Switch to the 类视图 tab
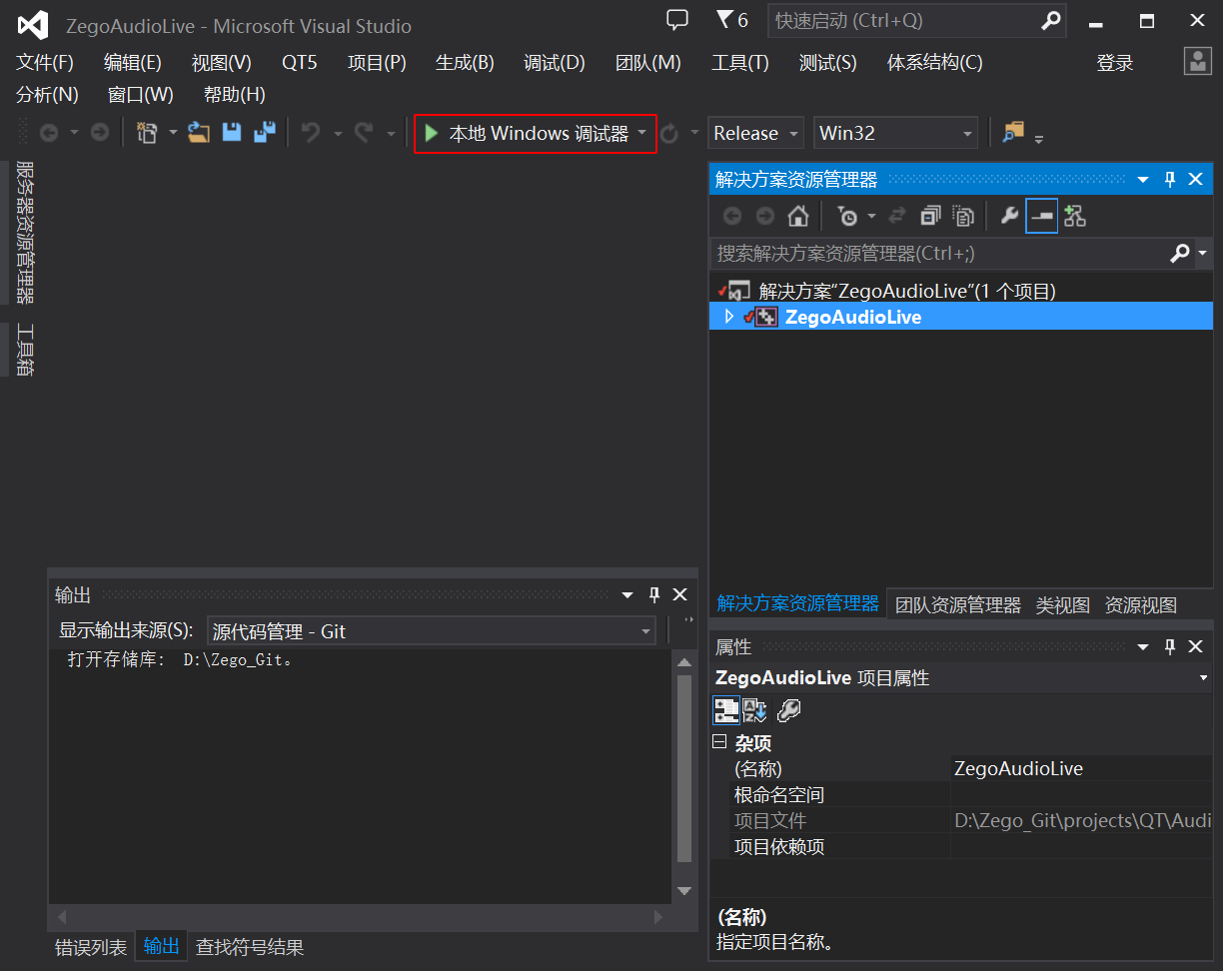This screenshot has height=971, width=1223. [x=1062, y=604]
